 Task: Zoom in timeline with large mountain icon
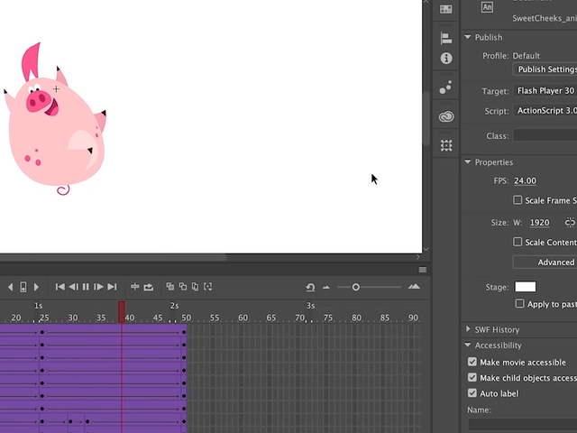(414, 287)
